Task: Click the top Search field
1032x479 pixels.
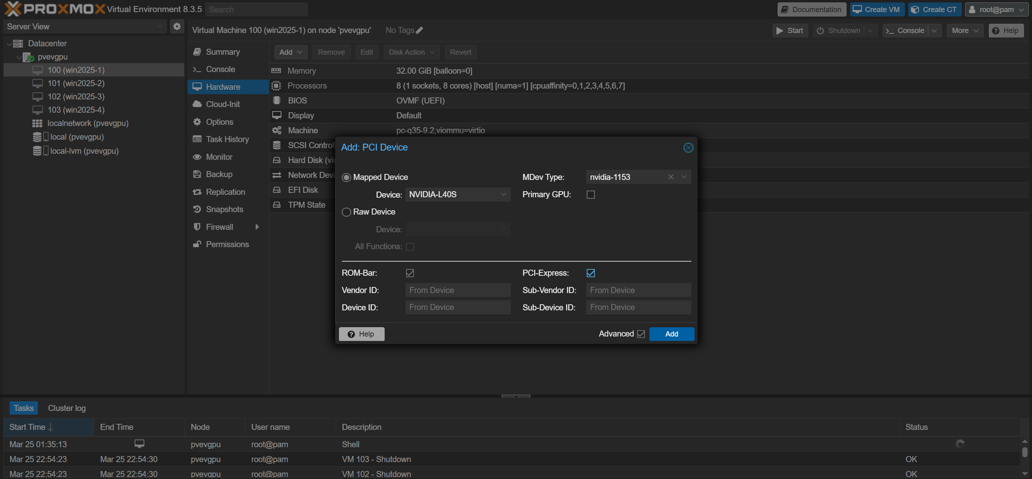Action: coord(256,10)
